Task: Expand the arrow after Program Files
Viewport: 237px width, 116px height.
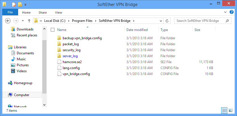Action: (x=96, y=21)
